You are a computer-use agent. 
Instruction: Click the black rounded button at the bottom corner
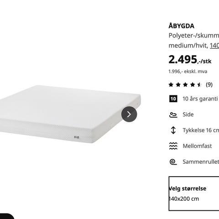click(x=7, y=216)
